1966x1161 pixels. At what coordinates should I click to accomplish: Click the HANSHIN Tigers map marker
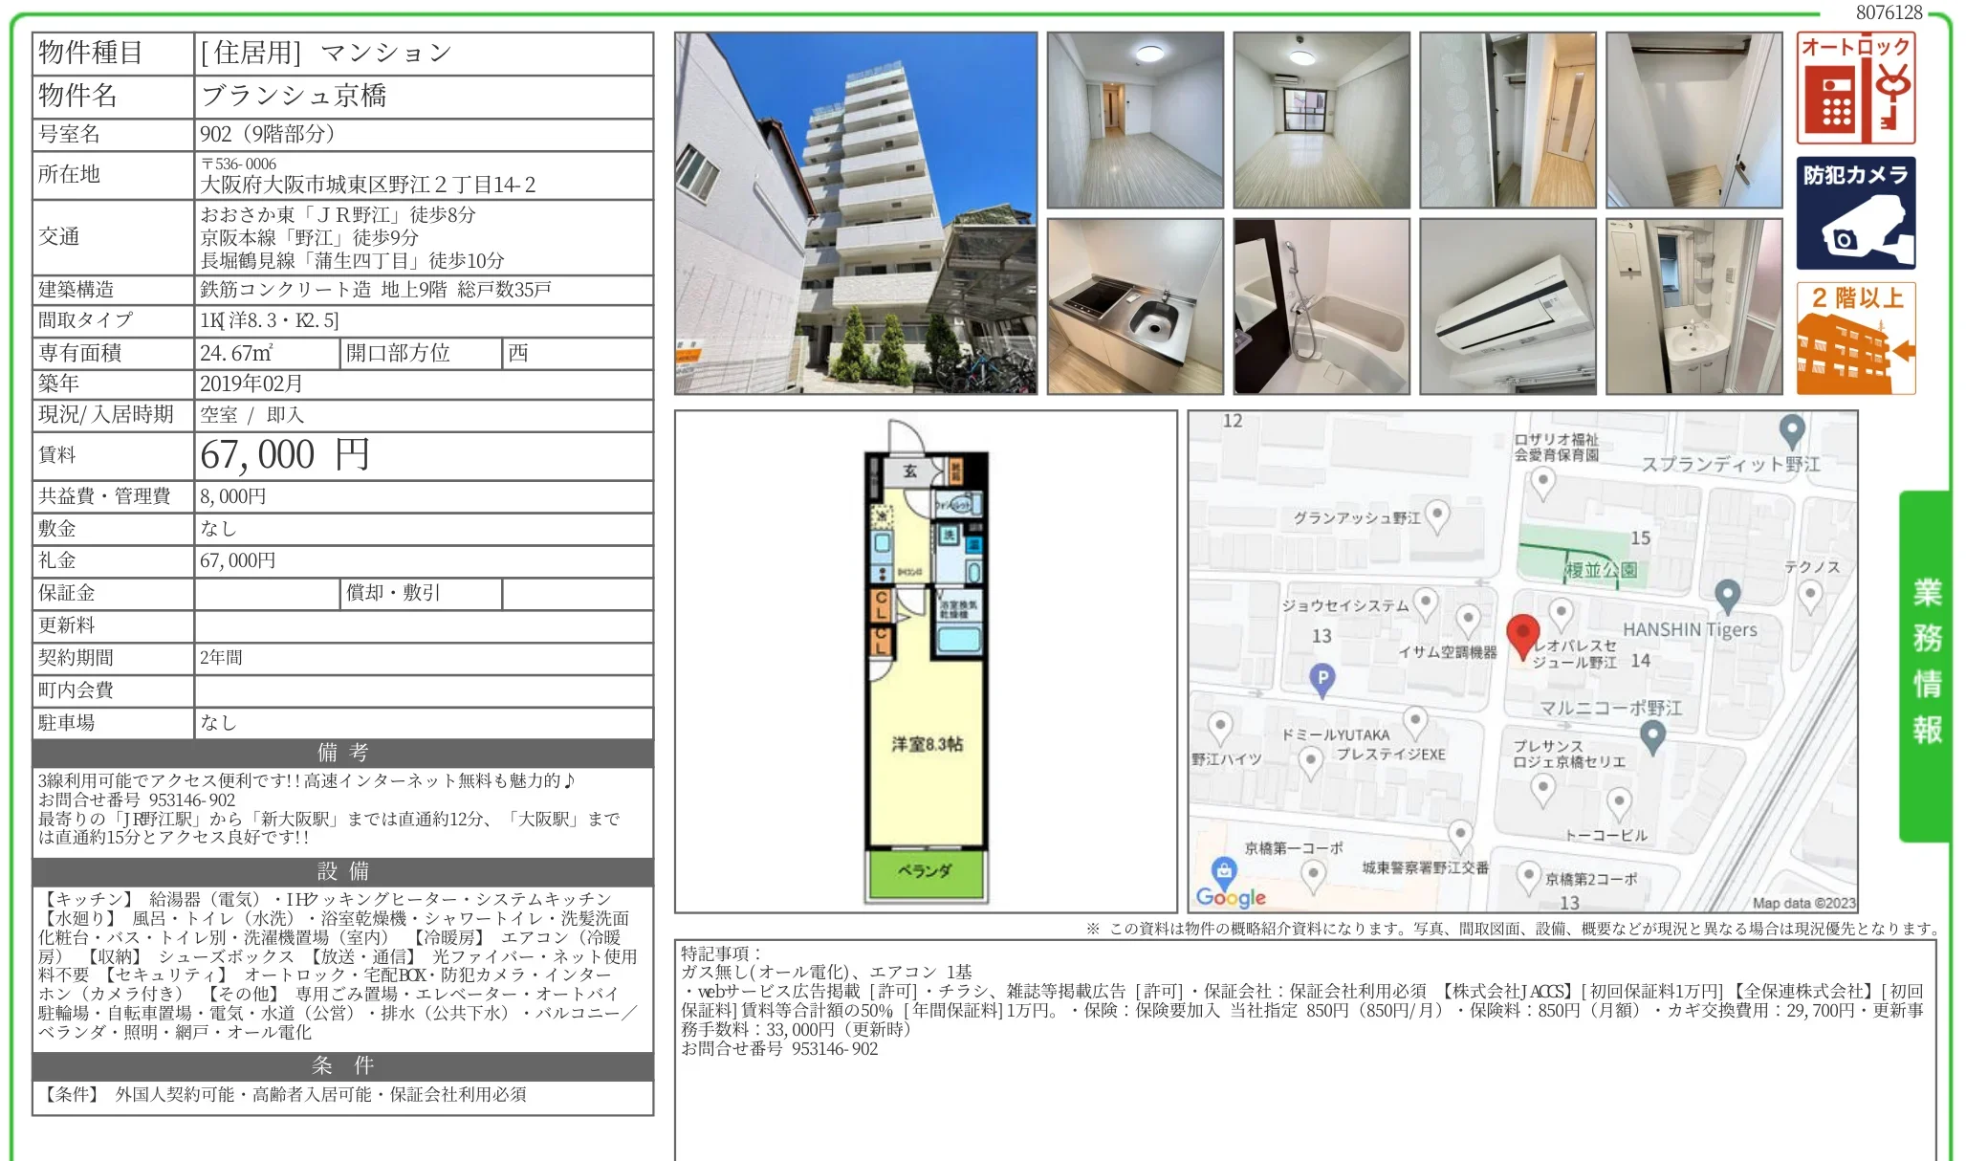(1726, 594)
